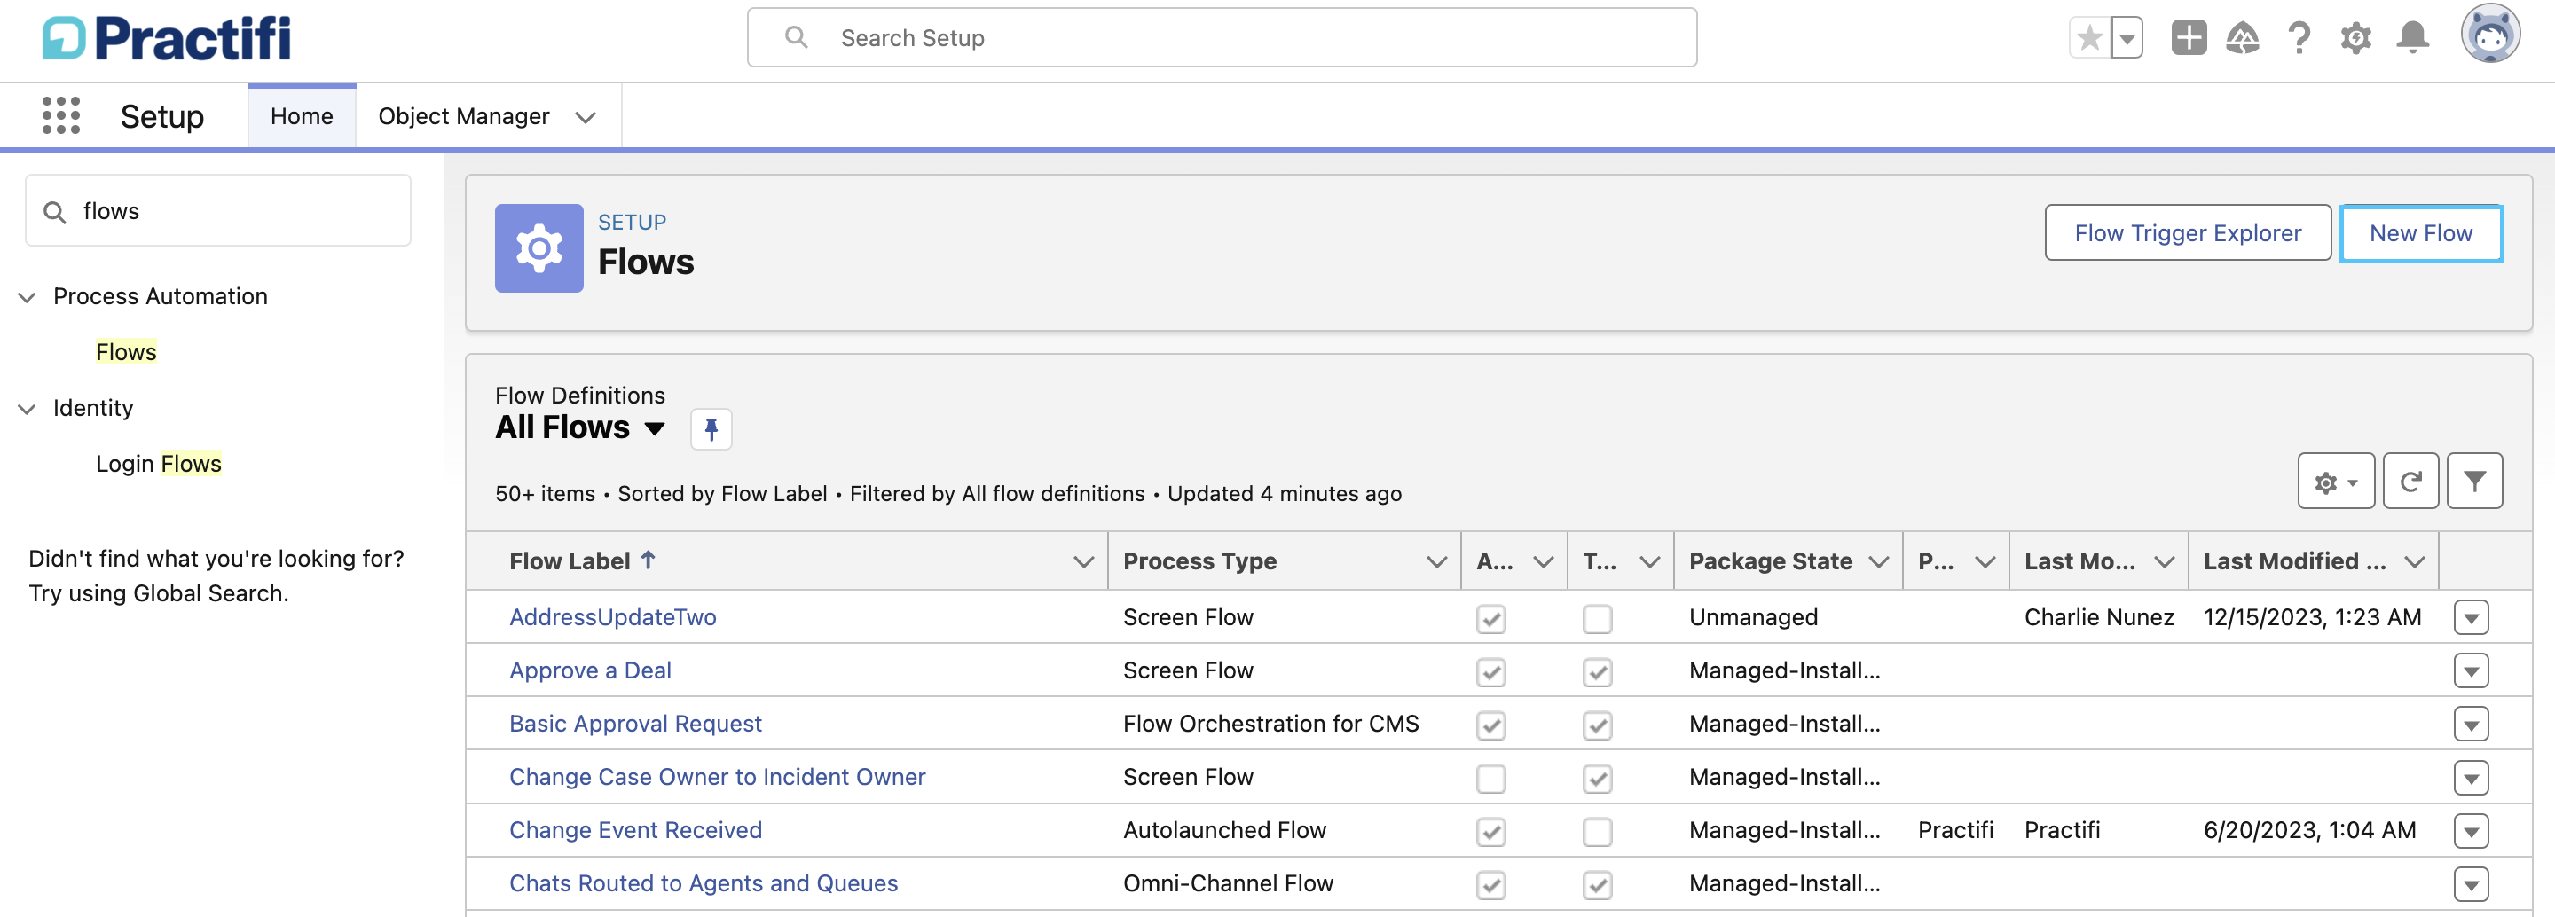
Task: Toggle Template checkbox for Approve a Deal
Action: click(x=1597, y=672)
